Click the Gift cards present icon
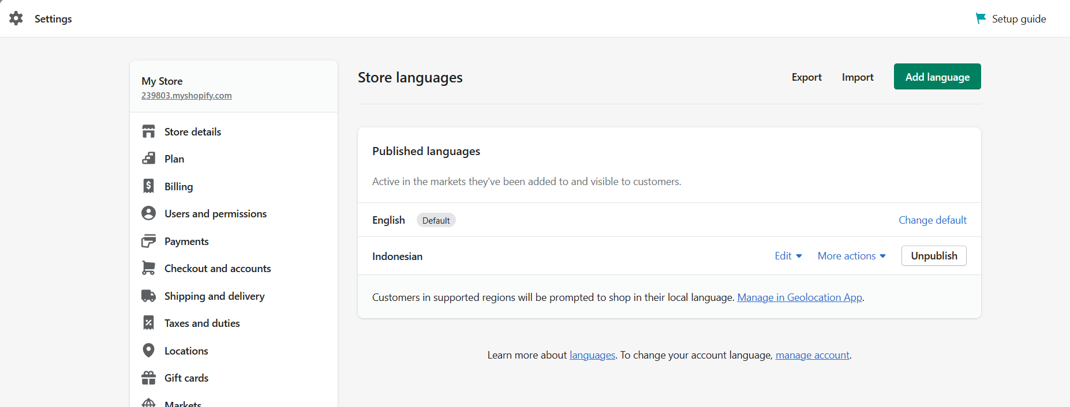Image resolution: width=1070 pixels, height=407 pixels. click(149, 378)
